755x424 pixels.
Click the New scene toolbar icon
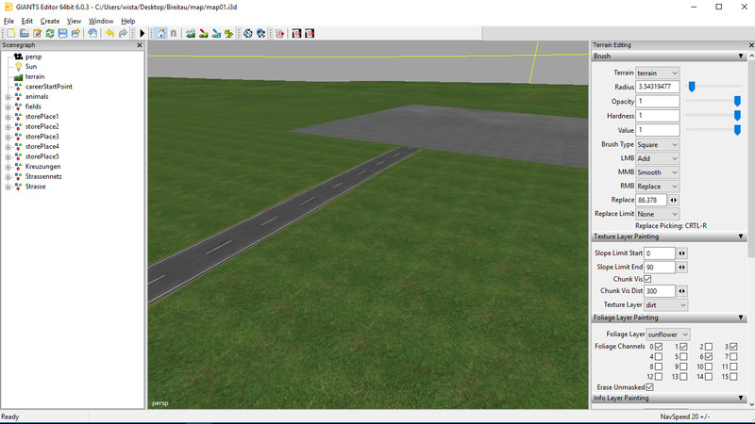click(10, 34)
